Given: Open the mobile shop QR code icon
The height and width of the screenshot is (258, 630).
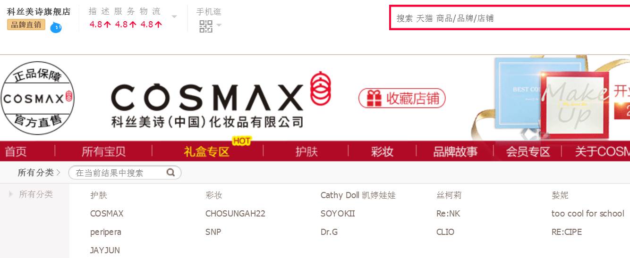Looking at the screenshot, I should (x=206, y=26).
